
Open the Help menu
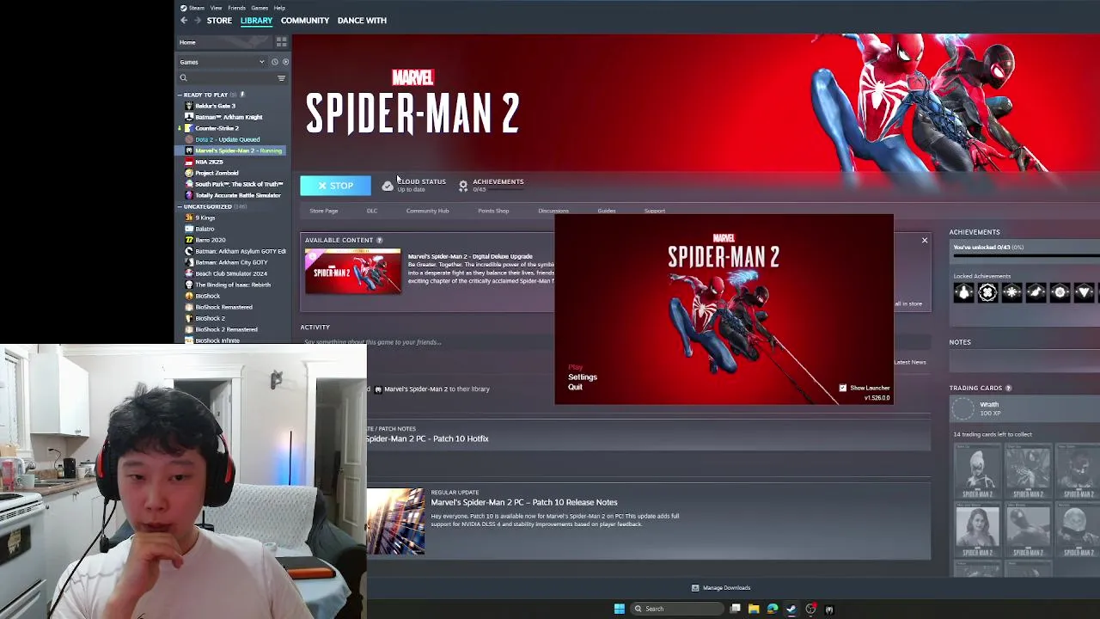(x=279, y=8)
